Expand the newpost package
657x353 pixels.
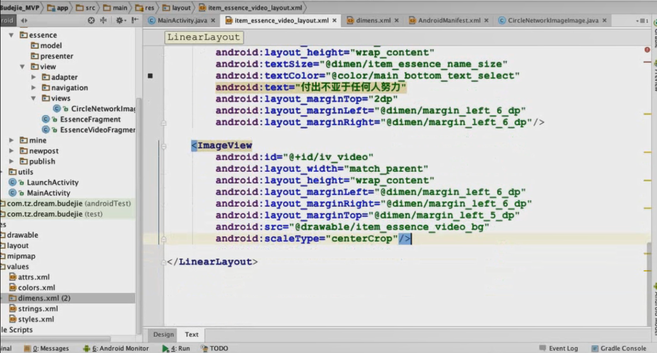[x=11, y=151]
